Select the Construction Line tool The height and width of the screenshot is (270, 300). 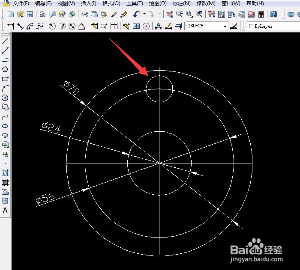coord(5,50)
